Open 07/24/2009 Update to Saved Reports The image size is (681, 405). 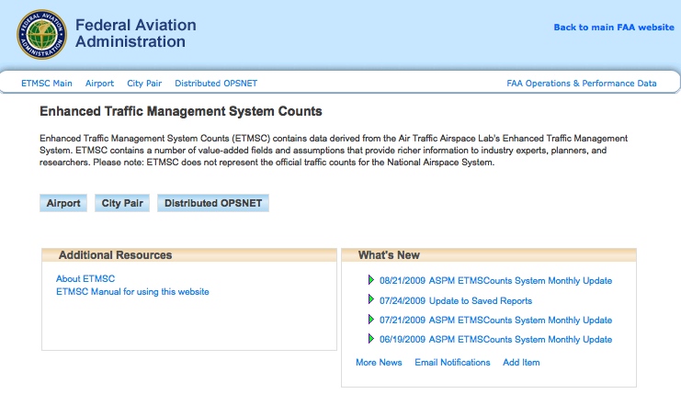456,301
